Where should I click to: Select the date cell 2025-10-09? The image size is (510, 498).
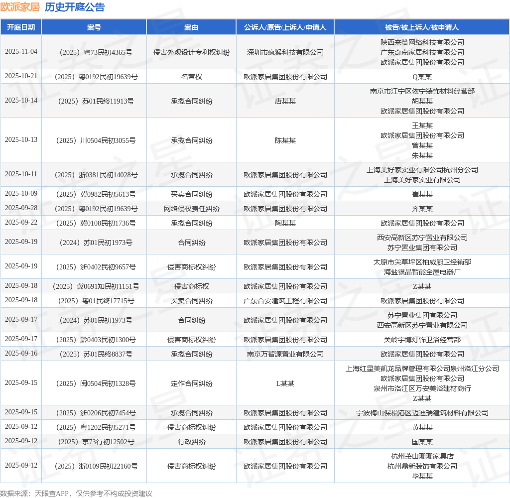point(21,194)
